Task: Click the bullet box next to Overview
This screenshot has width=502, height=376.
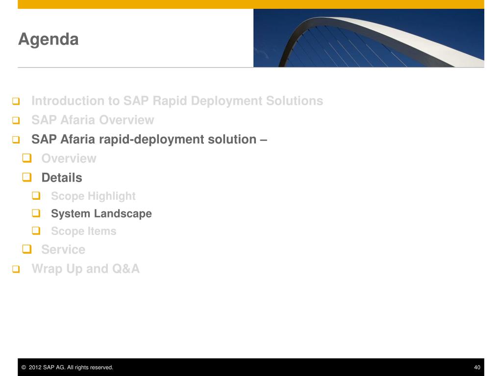Action: pos(27,158)
